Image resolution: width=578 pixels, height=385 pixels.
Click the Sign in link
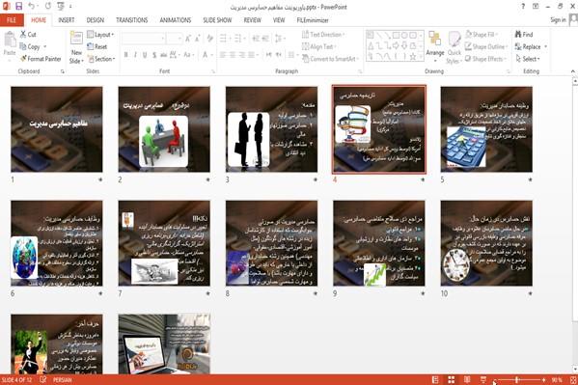tap(558, 20)
